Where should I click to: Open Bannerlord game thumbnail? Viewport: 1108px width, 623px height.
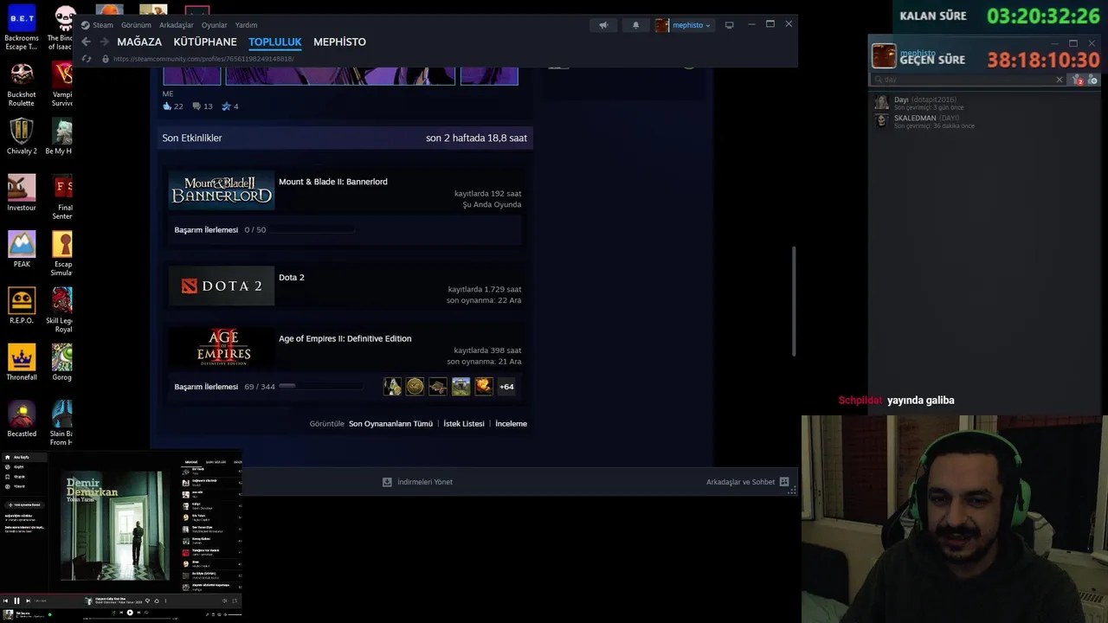[x=222, y=190]
